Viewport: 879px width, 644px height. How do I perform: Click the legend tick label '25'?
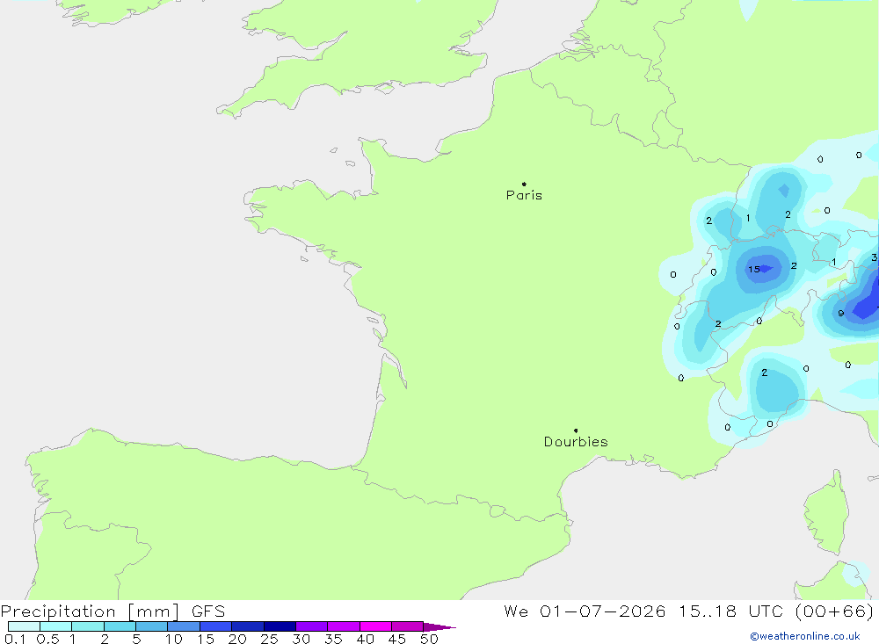click(269, 639)
